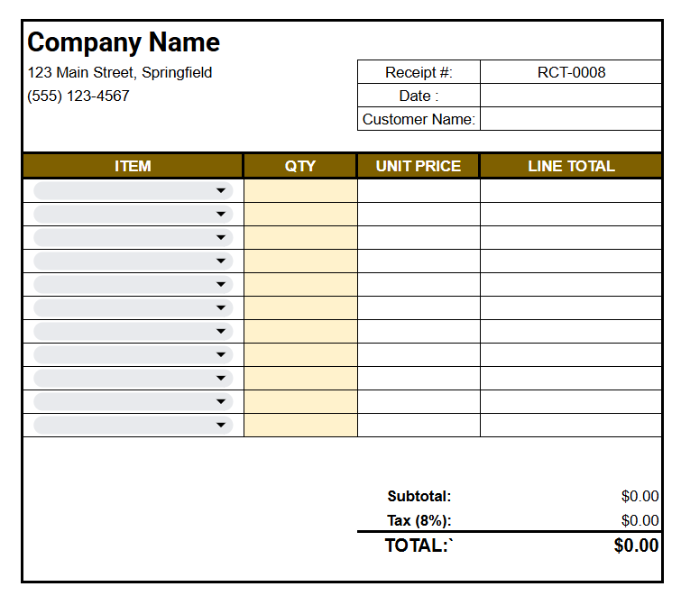Select the RCT-0008 receipt number cell

[x=571, y=72]
